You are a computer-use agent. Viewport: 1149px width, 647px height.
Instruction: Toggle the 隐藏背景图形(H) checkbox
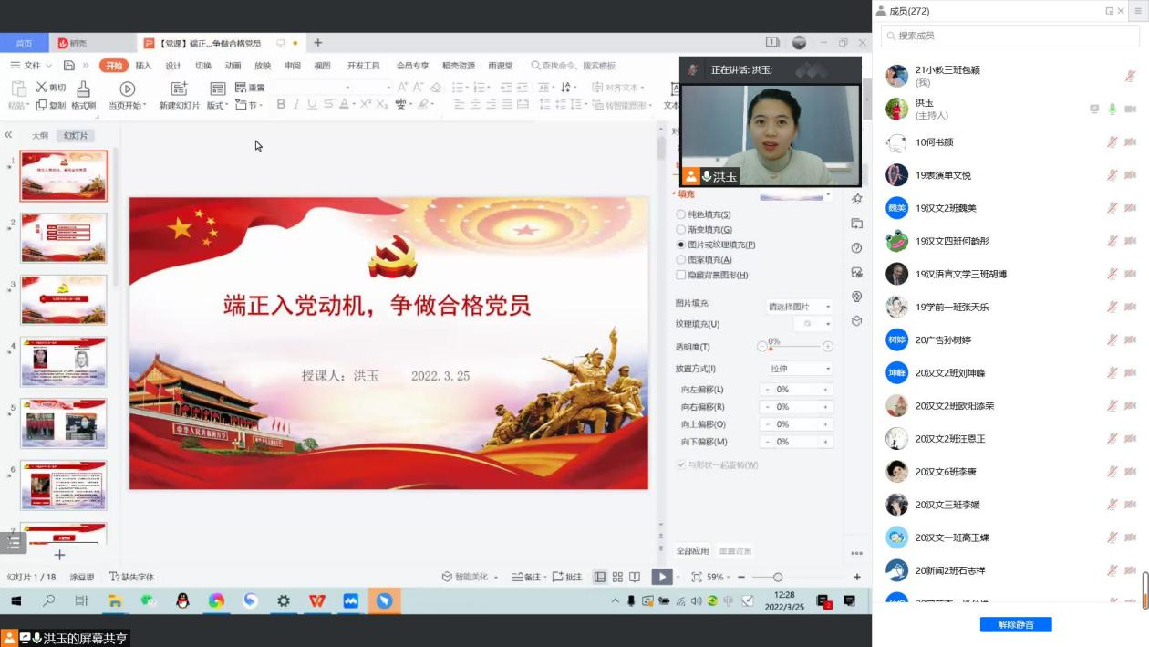(x=680, y=275)
